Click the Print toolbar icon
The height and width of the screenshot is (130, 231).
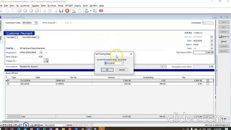tap(87, 11)
